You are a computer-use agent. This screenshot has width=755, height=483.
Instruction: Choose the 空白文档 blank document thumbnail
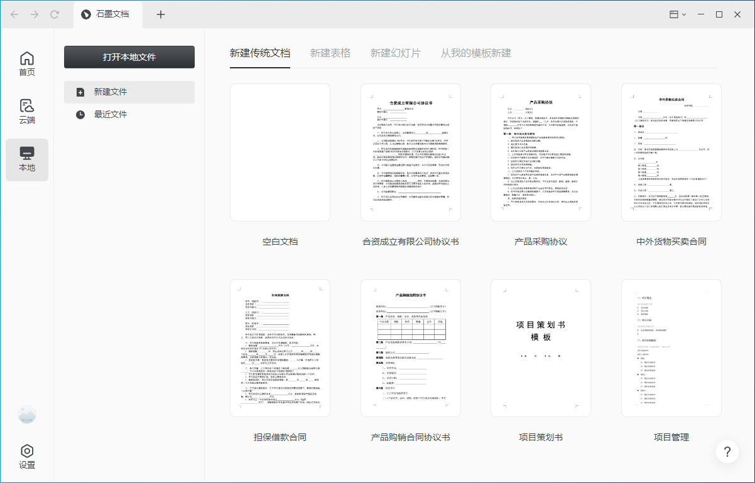pos(280,152)
